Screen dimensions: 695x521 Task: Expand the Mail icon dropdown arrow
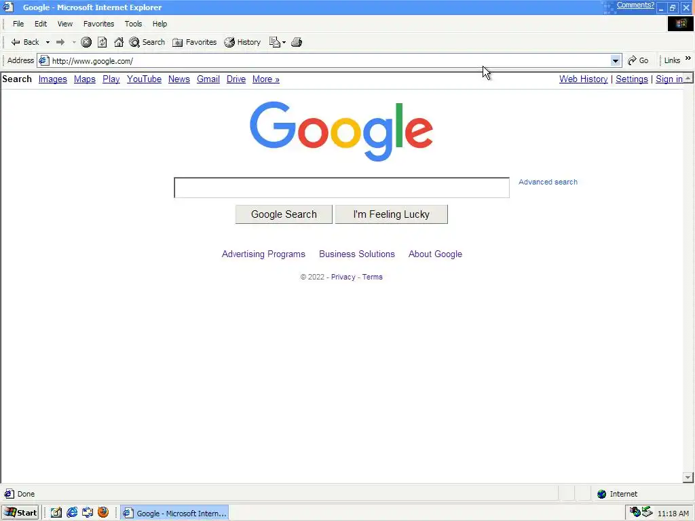284,42
